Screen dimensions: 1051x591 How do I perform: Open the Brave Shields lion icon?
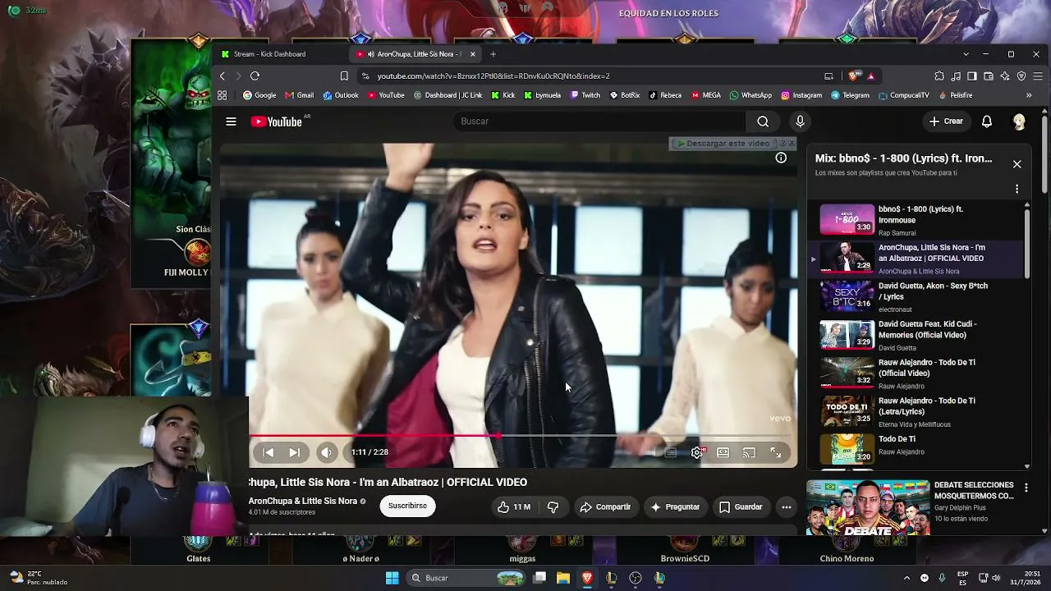pos(855,76)
